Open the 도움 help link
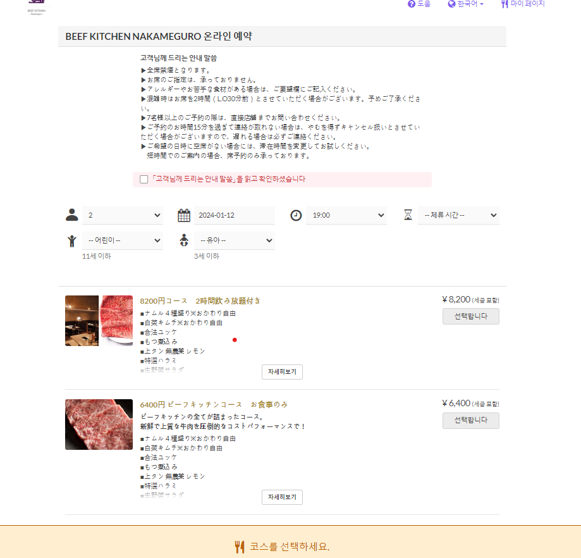 419,4
